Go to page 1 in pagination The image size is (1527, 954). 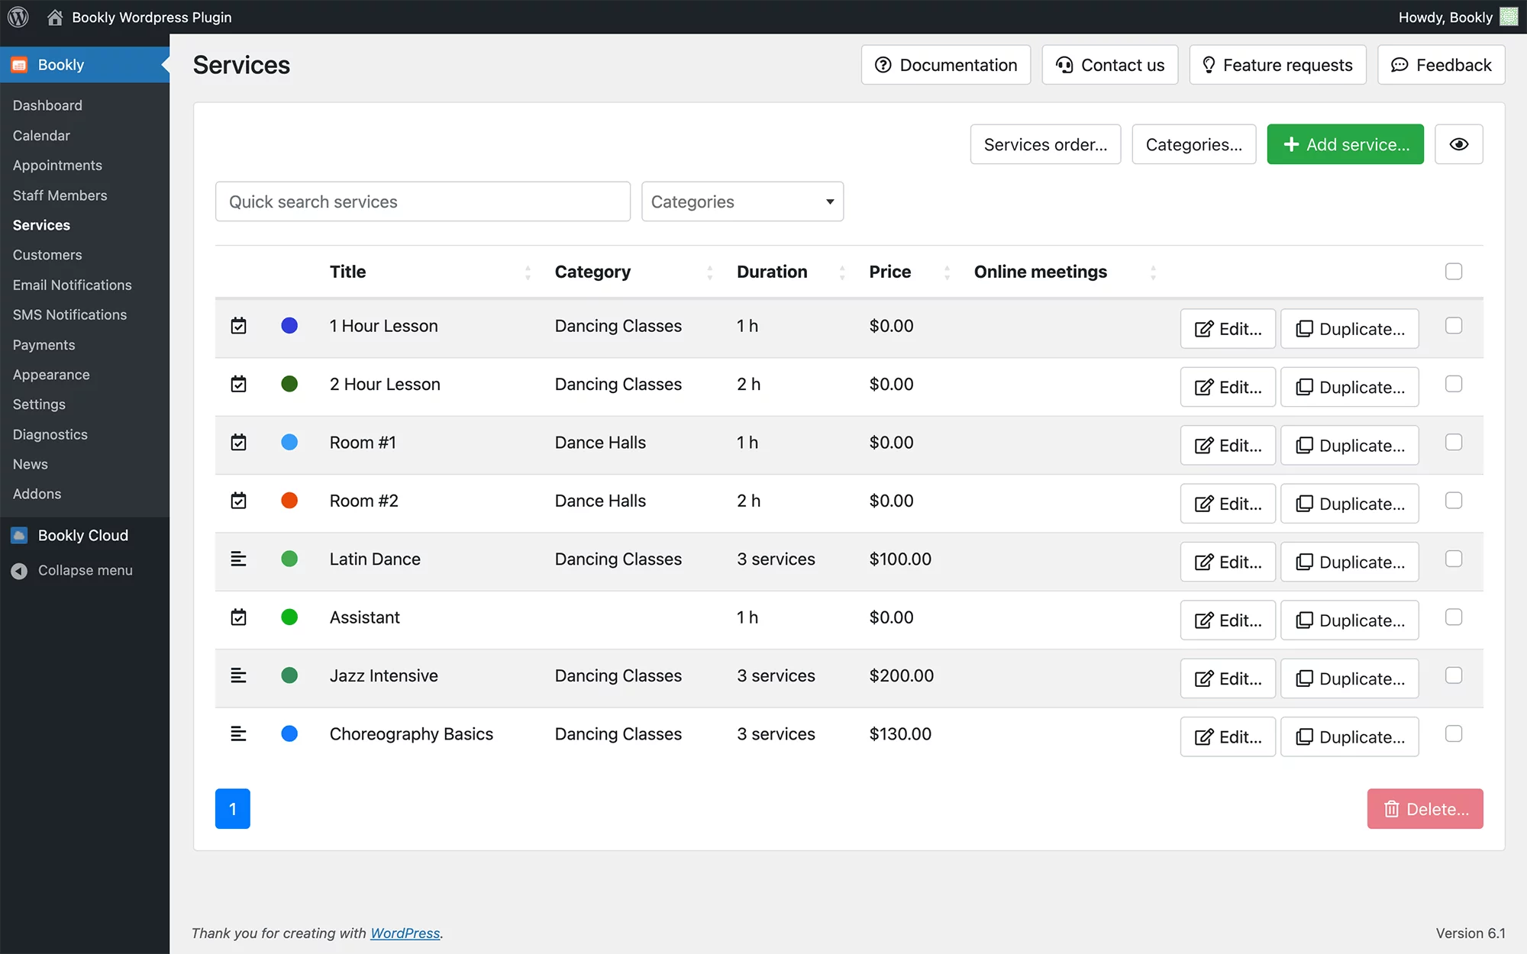click(233, 809)
